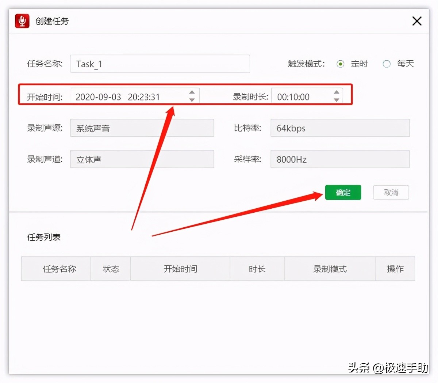Confirm task with green 确定 button
Image resolution: width=438 pixels, height=383 pixels.
tap(343, 192)
